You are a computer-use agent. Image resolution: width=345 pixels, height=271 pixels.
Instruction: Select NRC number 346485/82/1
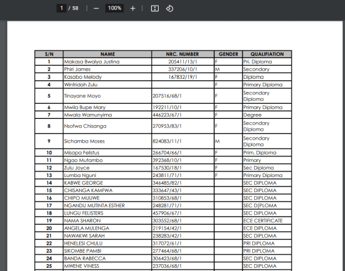(x=167, y=183)
